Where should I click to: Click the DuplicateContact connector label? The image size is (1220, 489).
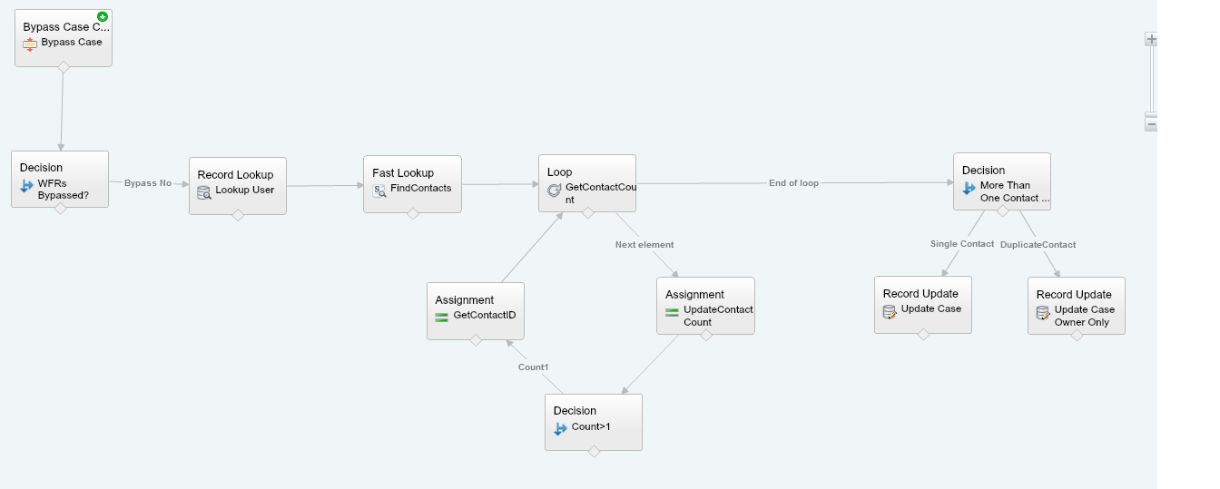point(1038,245)
